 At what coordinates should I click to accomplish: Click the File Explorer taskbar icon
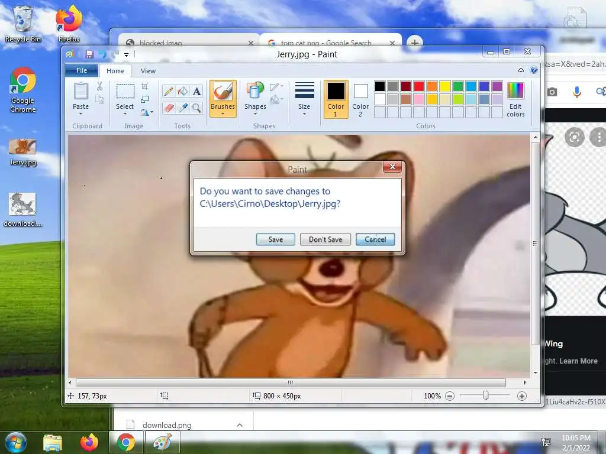(53, 443)
